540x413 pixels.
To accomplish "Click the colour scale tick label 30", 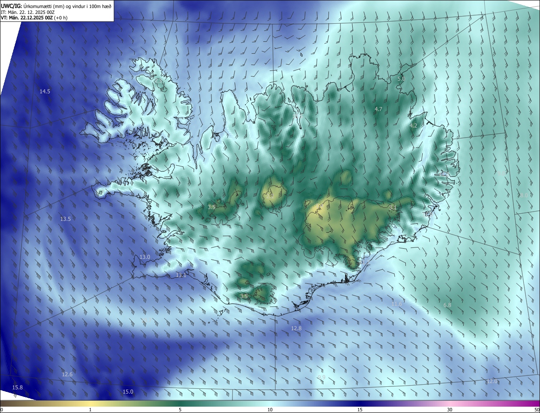I will tap(450, 410).
